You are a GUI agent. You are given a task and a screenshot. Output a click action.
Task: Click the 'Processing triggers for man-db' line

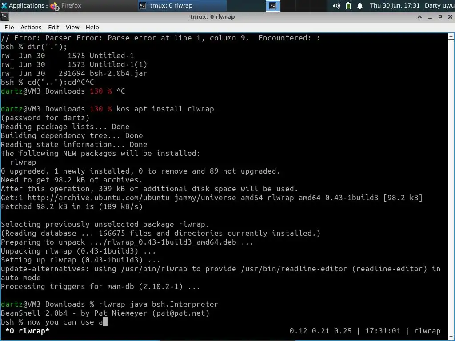[x=100, y=286]
